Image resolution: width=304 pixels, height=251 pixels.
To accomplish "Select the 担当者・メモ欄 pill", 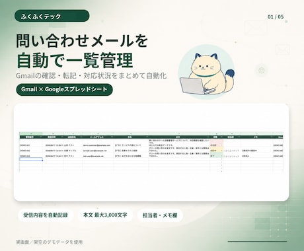I will pyautogui.click(x=160, y=215).
